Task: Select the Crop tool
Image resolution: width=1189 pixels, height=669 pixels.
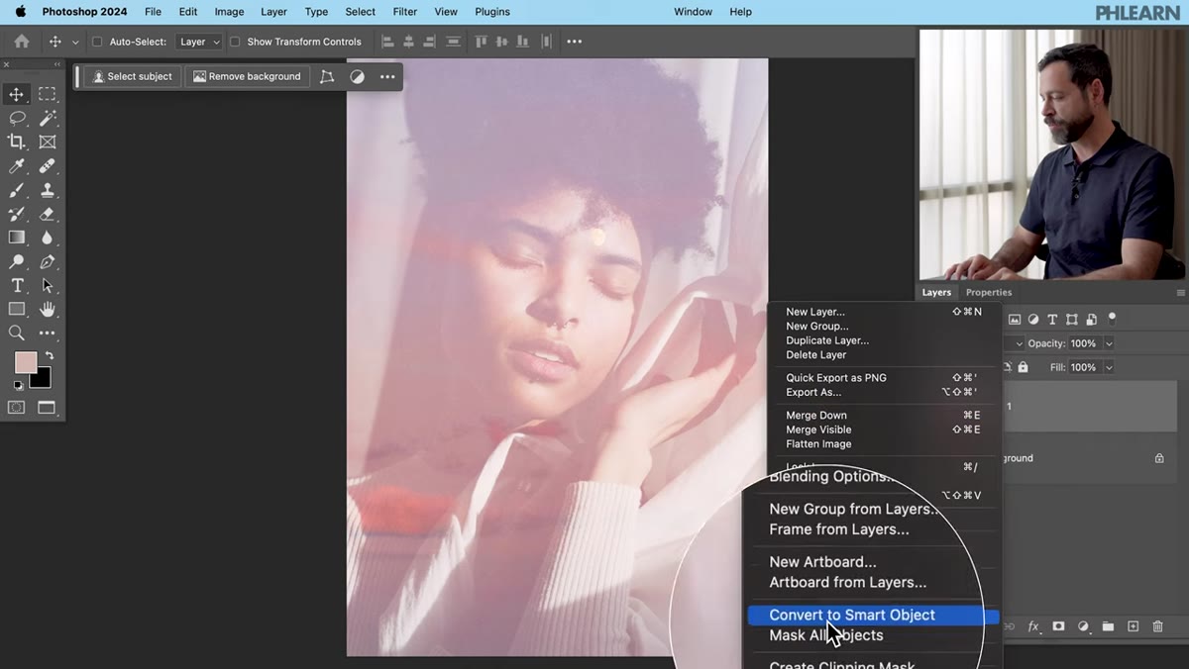Action: click(17, 142)
